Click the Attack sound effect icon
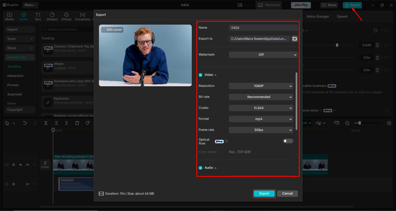Viewport: 396px width, 211px height. (x=48, y=67)
